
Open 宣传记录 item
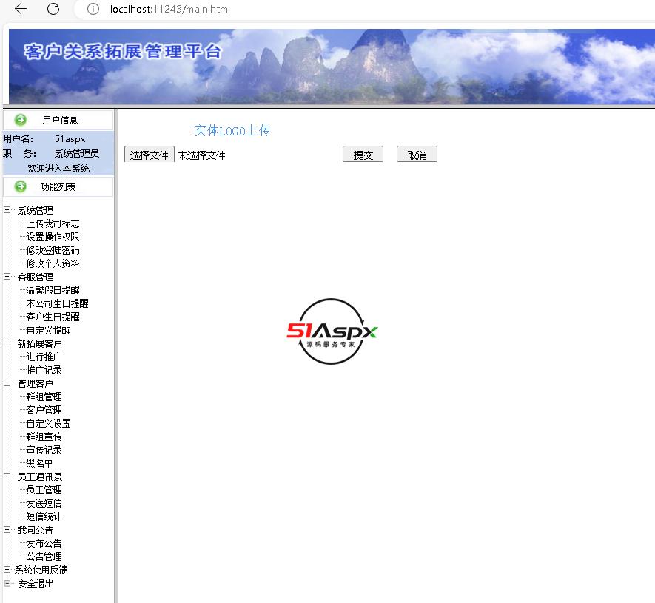44,450
